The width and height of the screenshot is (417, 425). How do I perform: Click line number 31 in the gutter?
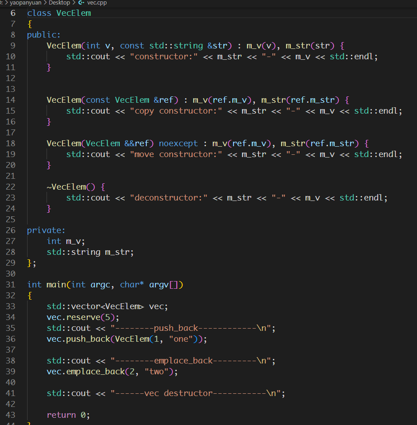pyautogui.click(x=10, y=285)
